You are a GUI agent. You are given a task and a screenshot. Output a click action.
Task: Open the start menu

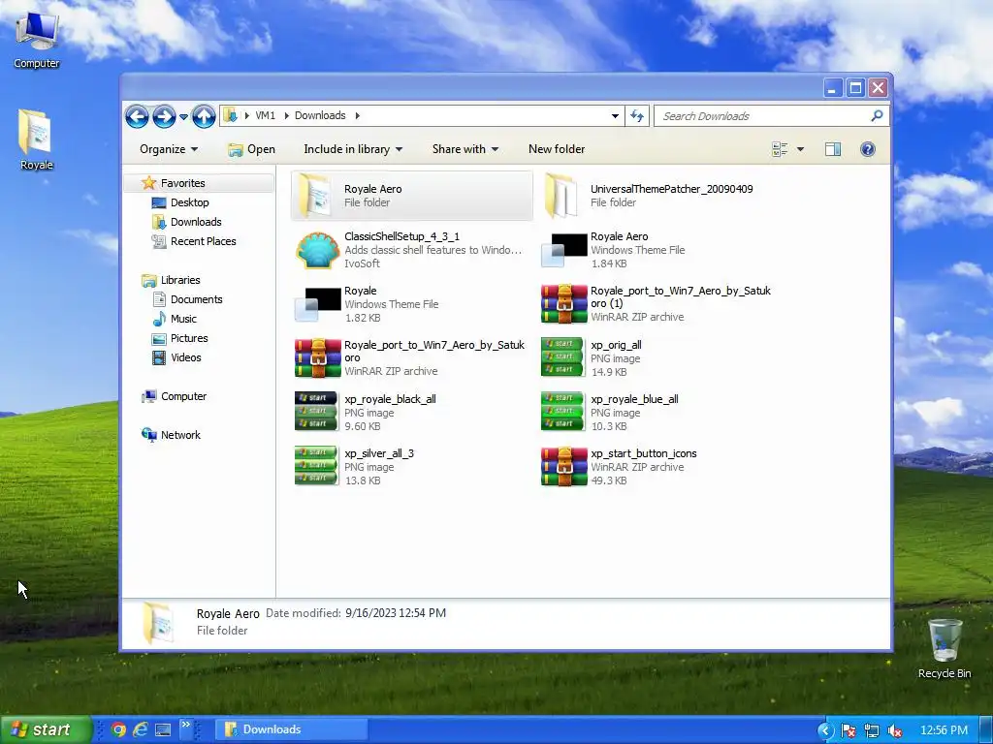pos(45,729)
